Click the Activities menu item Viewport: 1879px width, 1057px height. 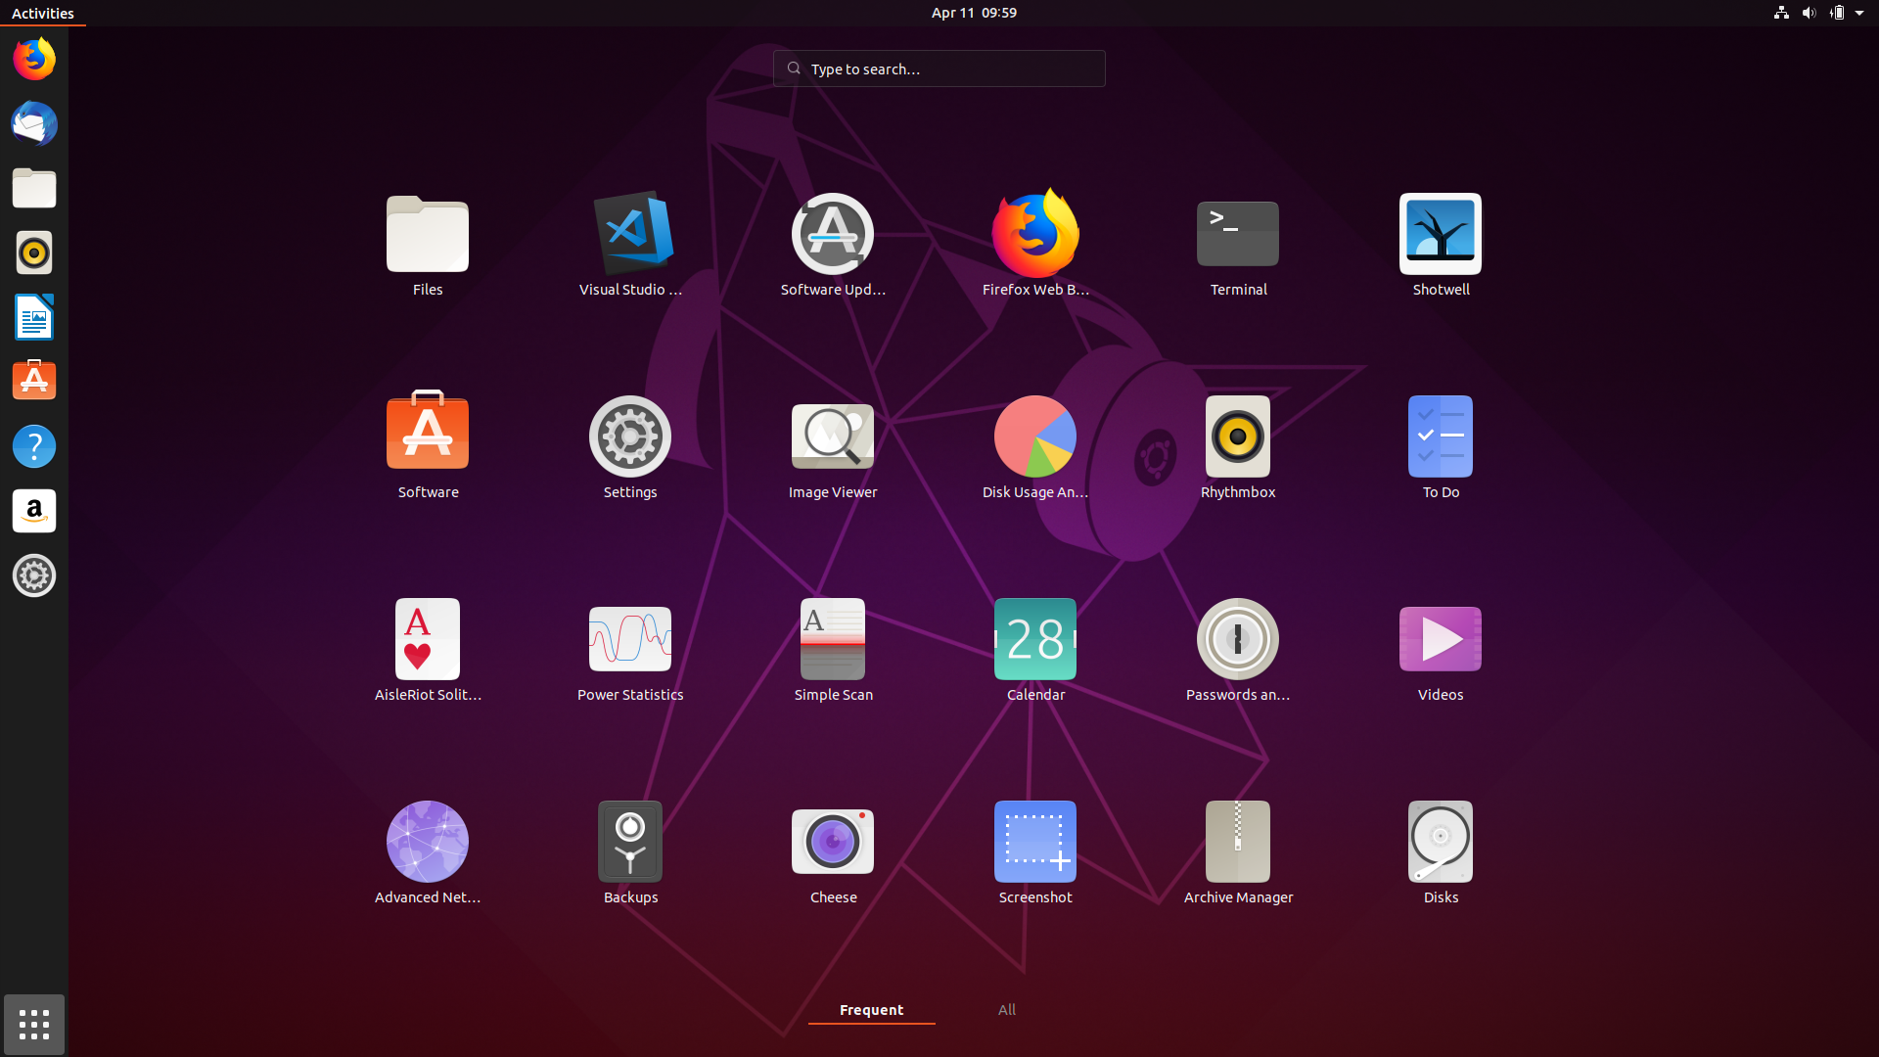tap(43, 12)
